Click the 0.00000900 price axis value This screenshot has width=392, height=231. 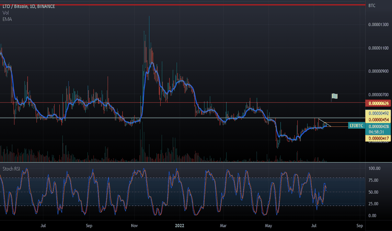coord(379,71)
